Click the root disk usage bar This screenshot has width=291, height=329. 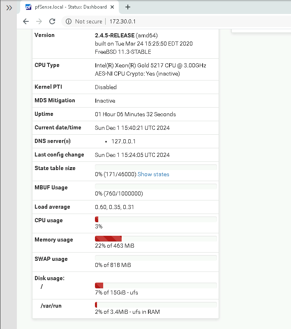pos(156,285)
